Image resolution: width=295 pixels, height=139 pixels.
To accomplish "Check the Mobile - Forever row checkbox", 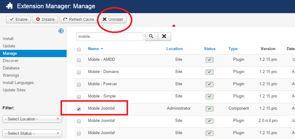I will click(79, 85).
